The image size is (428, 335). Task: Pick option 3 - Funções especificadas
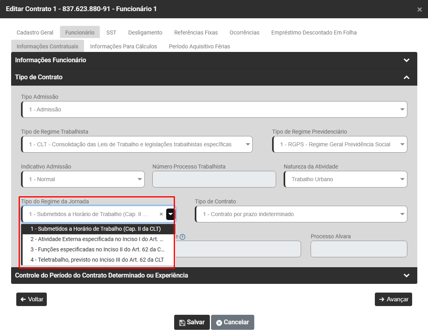click(97, 250)
